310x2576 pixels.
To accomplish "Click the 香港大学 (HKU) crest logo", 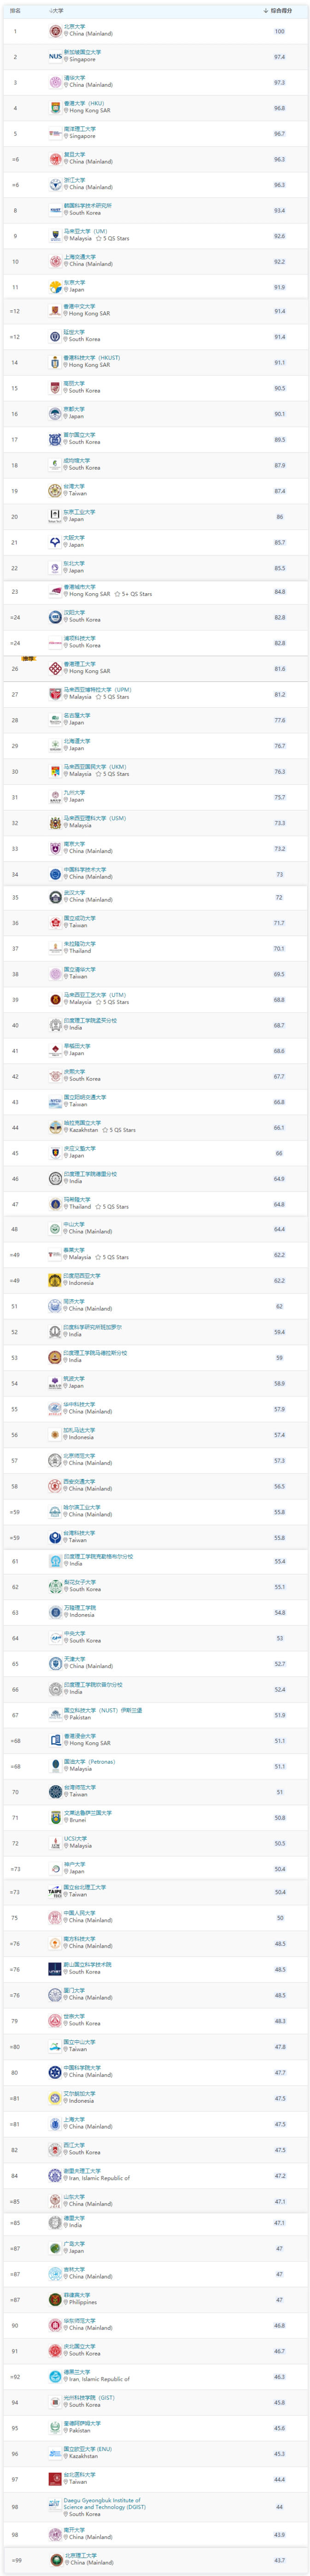I will tap(55, 108).
